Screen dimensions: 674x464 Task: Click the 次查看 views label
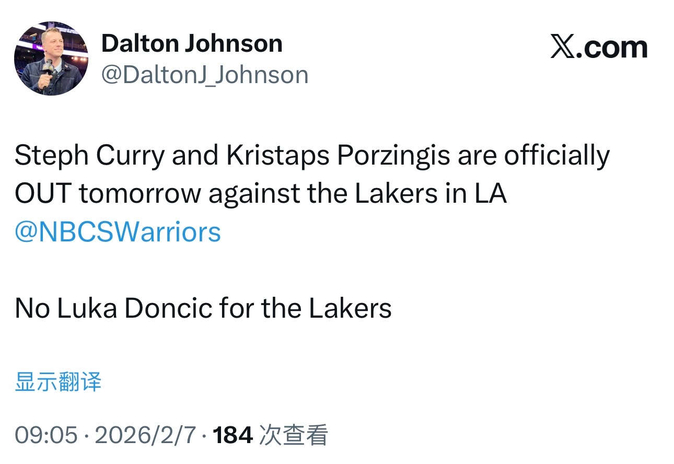[x=294, y=435]
